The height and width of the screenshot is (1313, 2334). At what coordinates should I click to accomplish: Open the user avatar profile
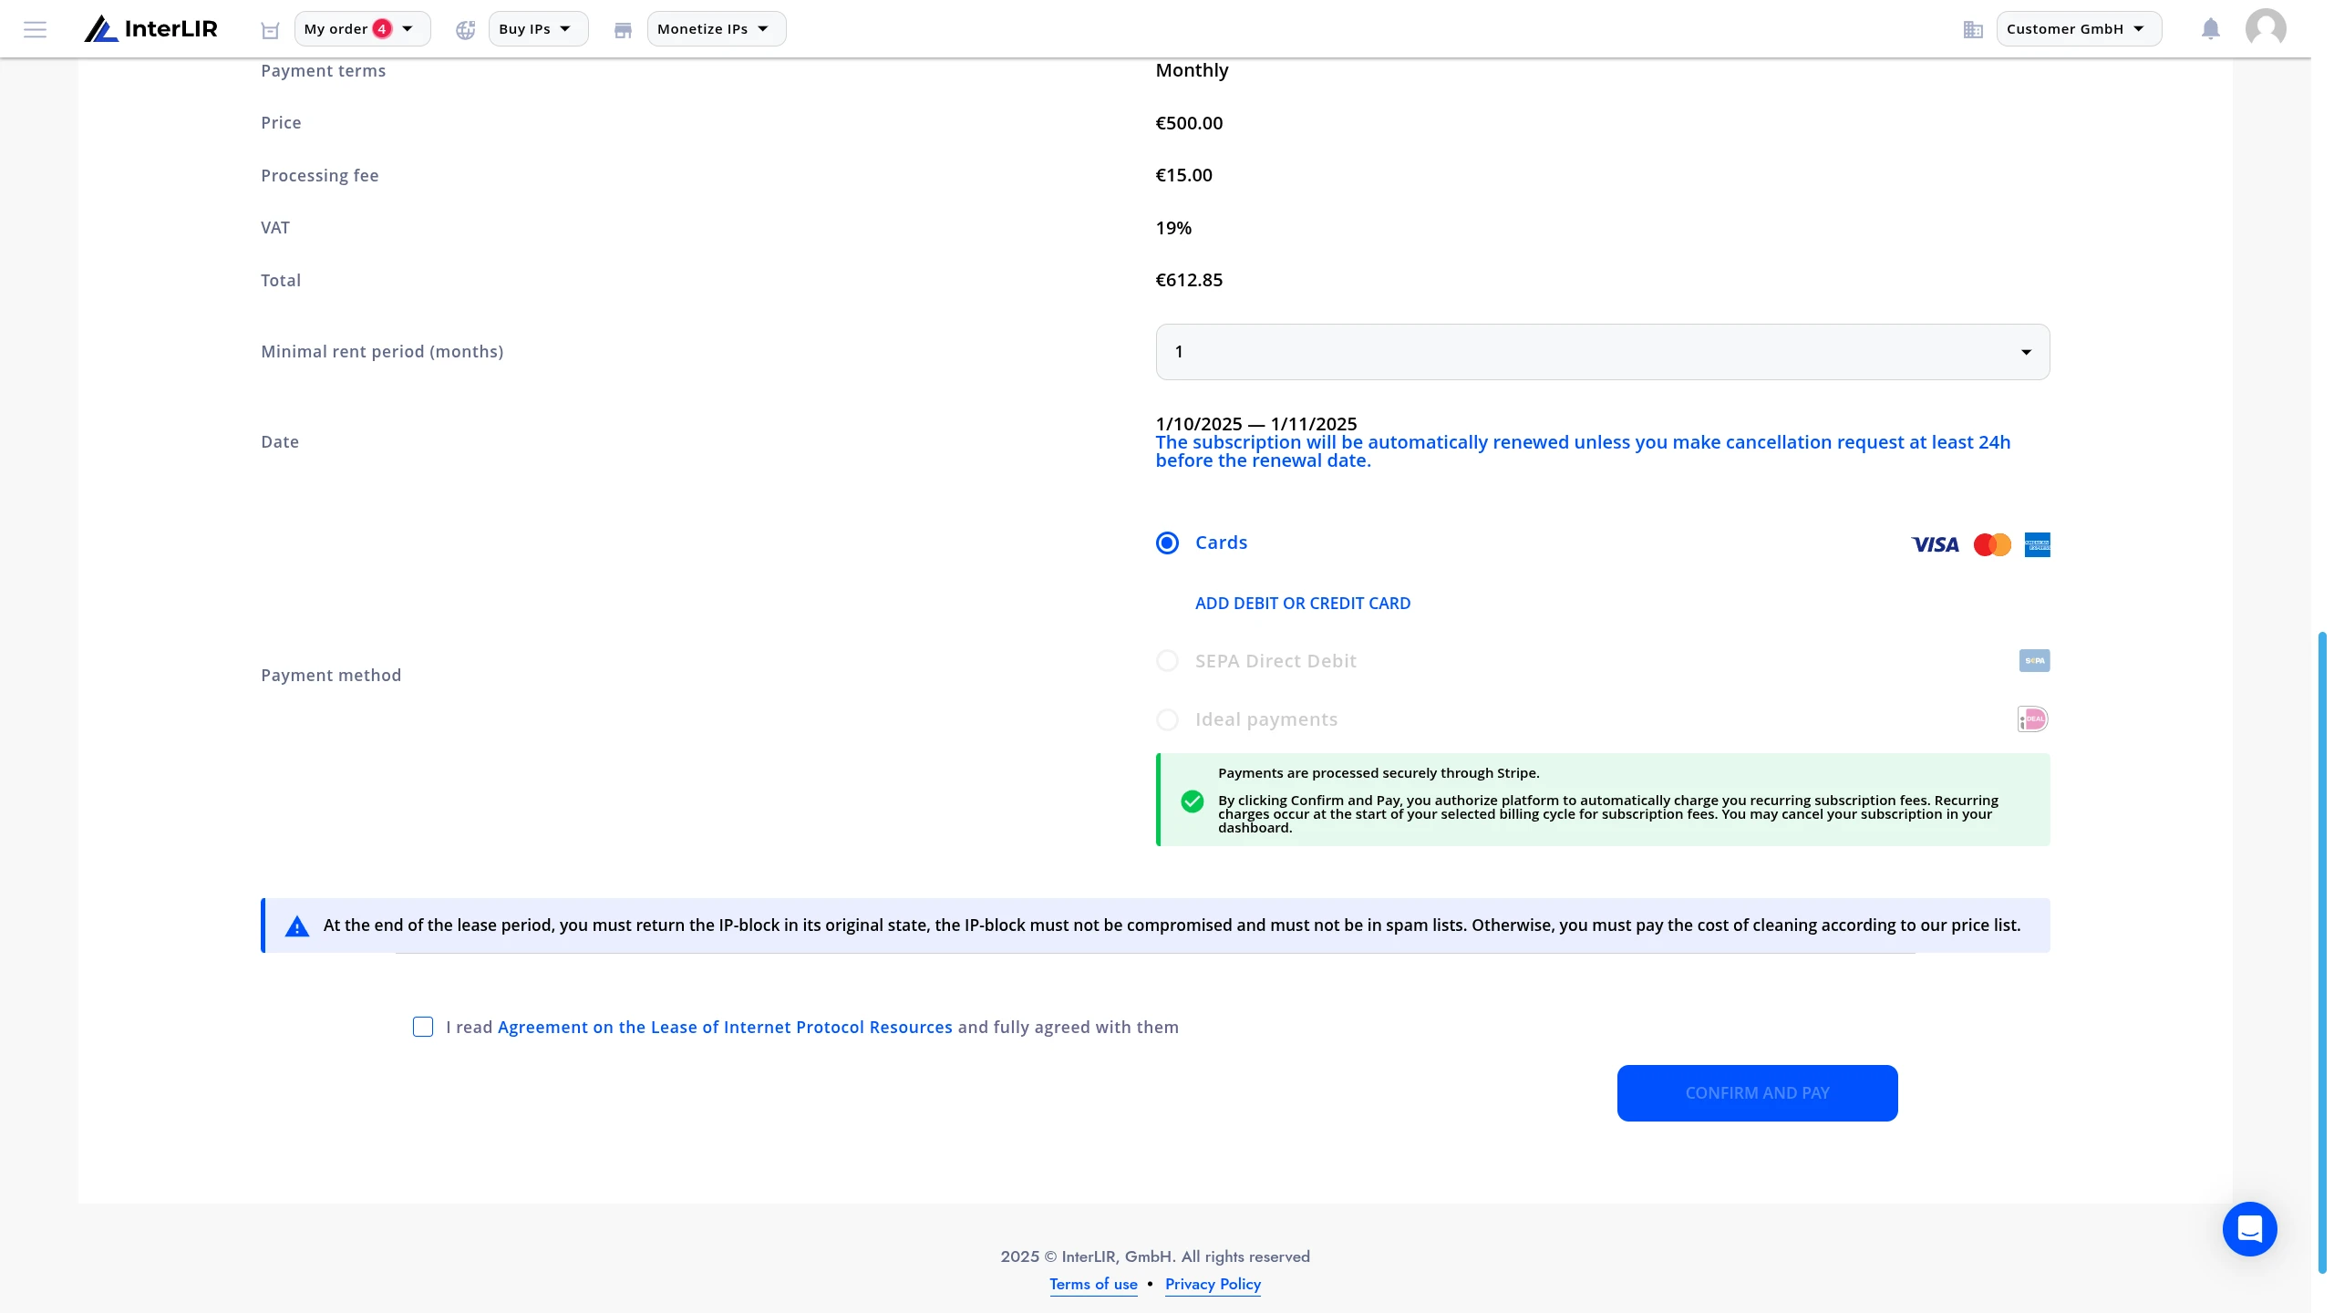2266,27
